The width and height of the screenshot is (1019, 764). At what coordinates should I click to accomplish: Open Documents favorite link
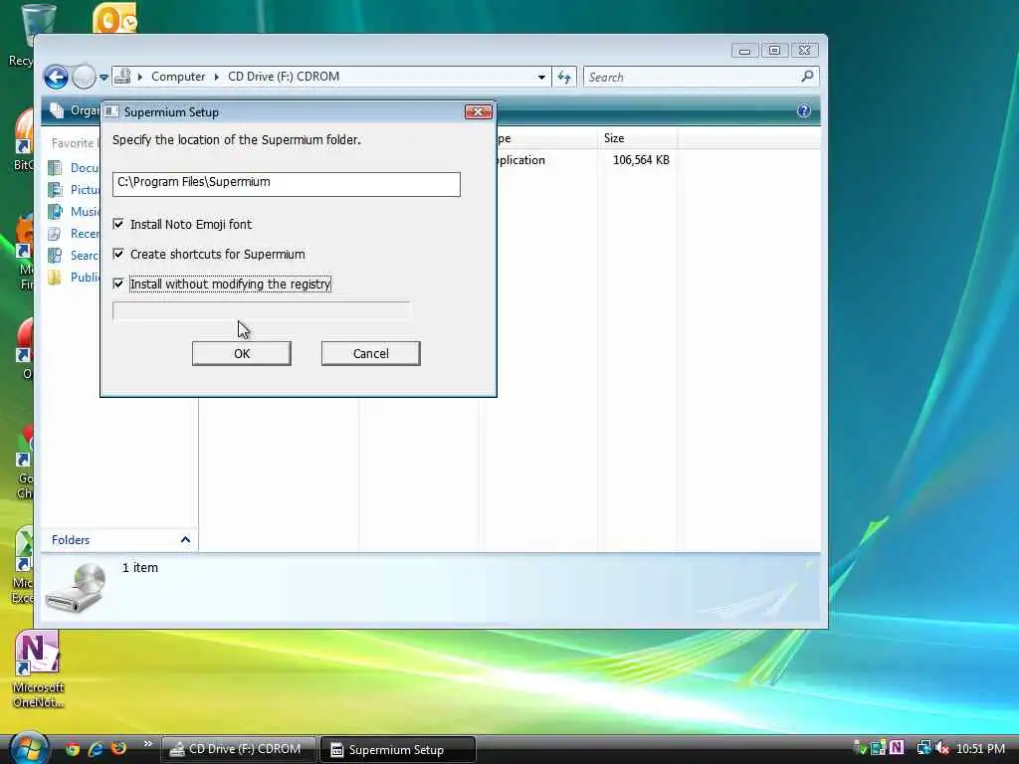pos(74,167)
